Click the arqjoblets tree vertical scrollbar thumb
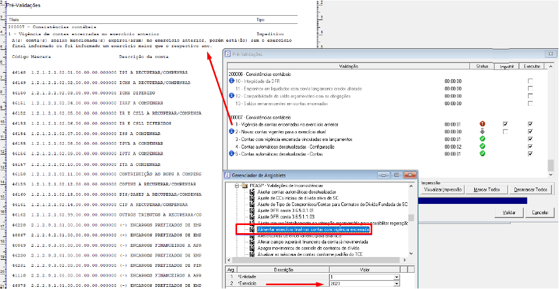This screenshot has height=289, width=560. (x=411, y=218)
